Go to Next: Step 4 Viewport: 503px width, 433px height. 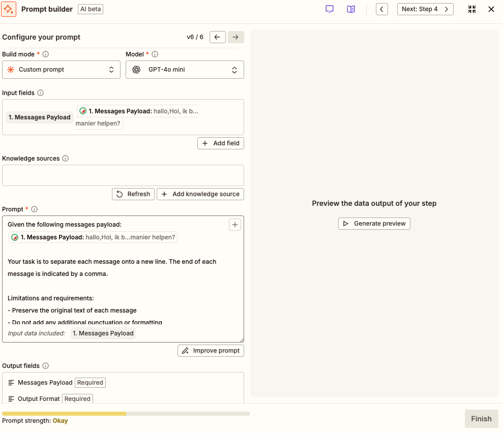tap(425, 9)
